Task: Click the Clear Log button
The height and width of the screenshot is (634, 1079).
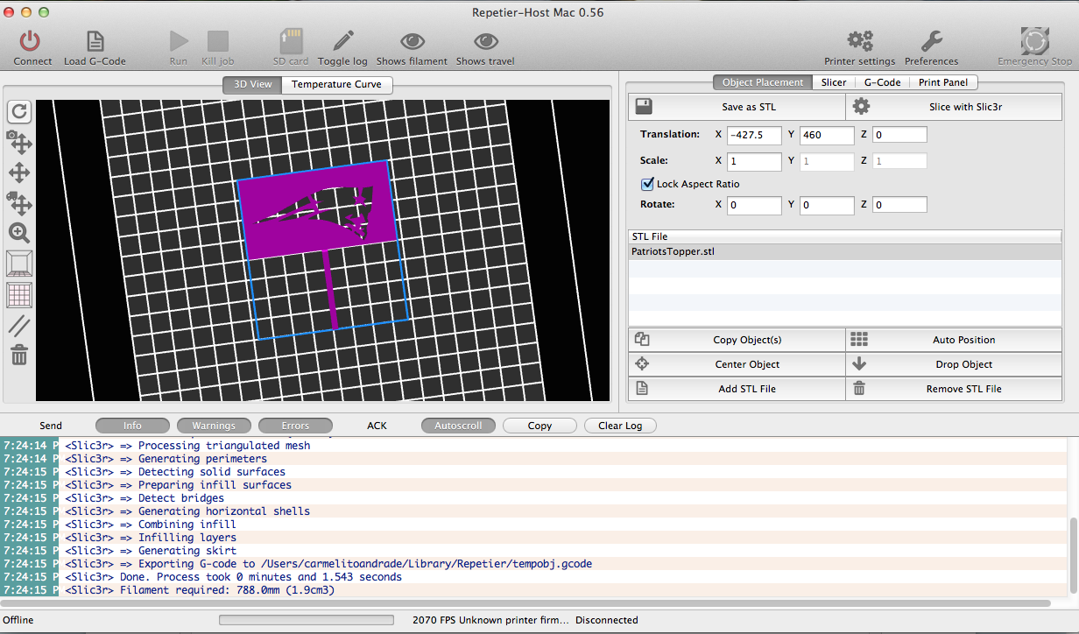Action: click(620, 426)
